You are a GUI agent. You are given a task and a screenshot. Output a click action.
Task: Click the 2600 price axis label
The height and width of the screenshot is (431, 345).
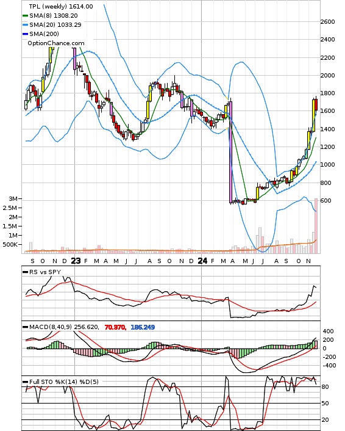pos(328,21)
